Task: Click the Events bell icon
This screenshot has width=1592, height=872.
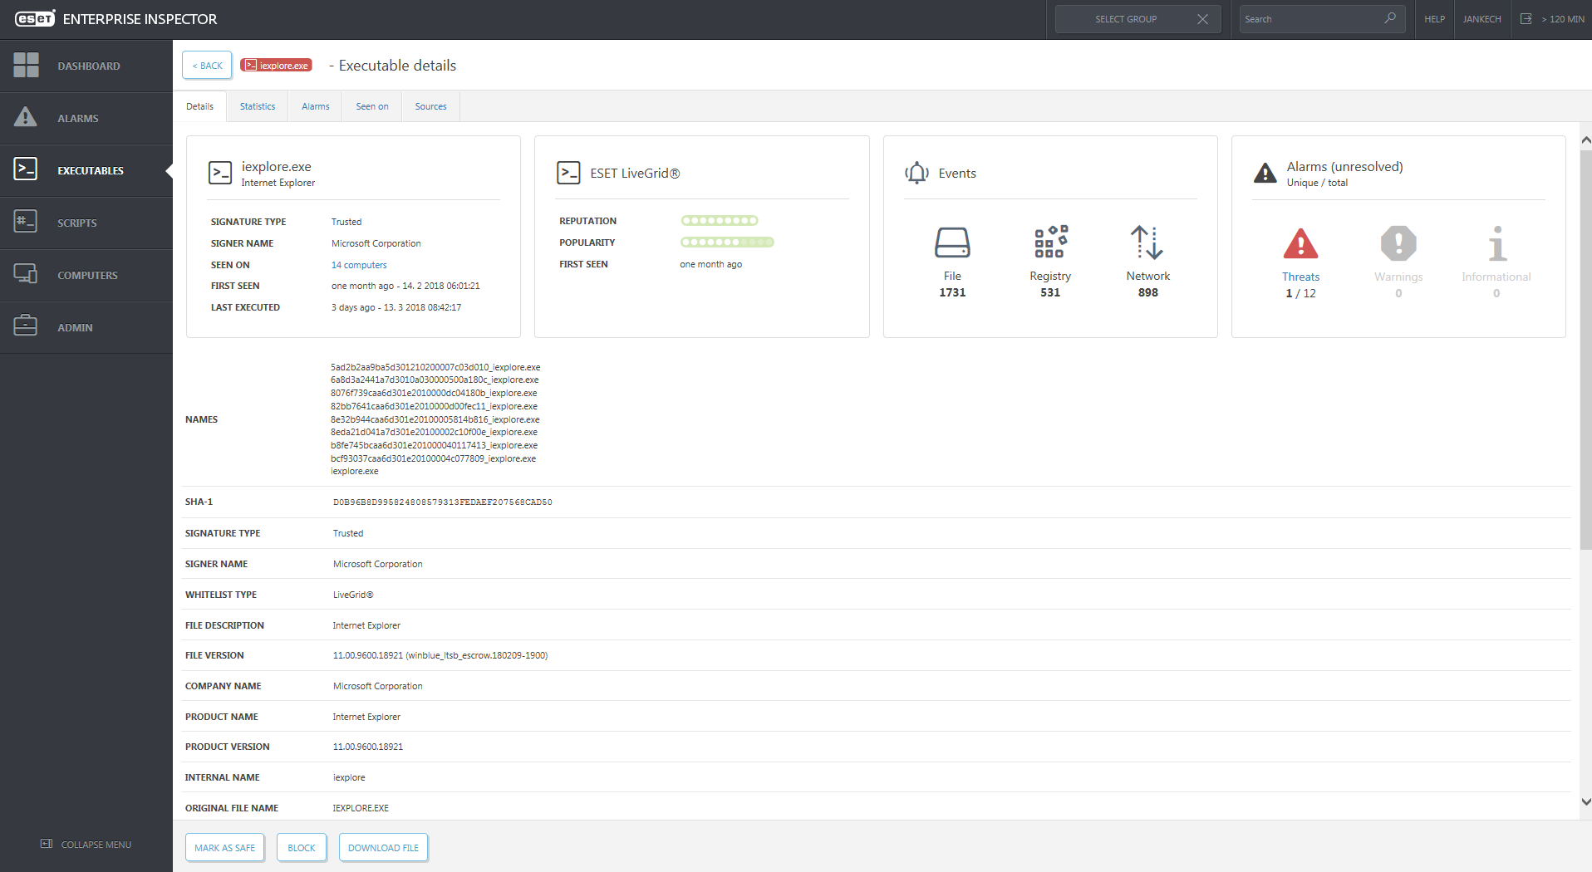Action: [x=916, y=173]
